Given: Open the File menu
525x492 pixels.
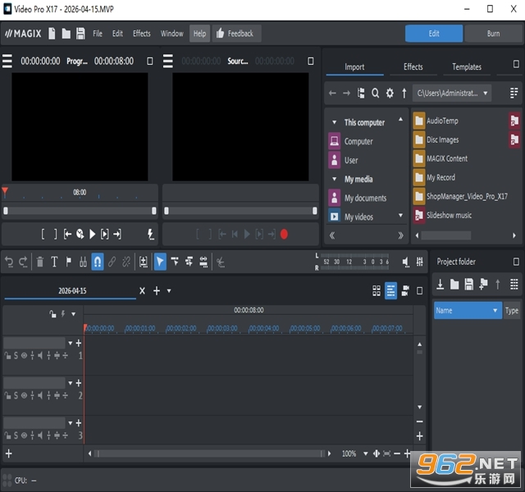Looking at the screenshot, I should (x=98, y=34).
